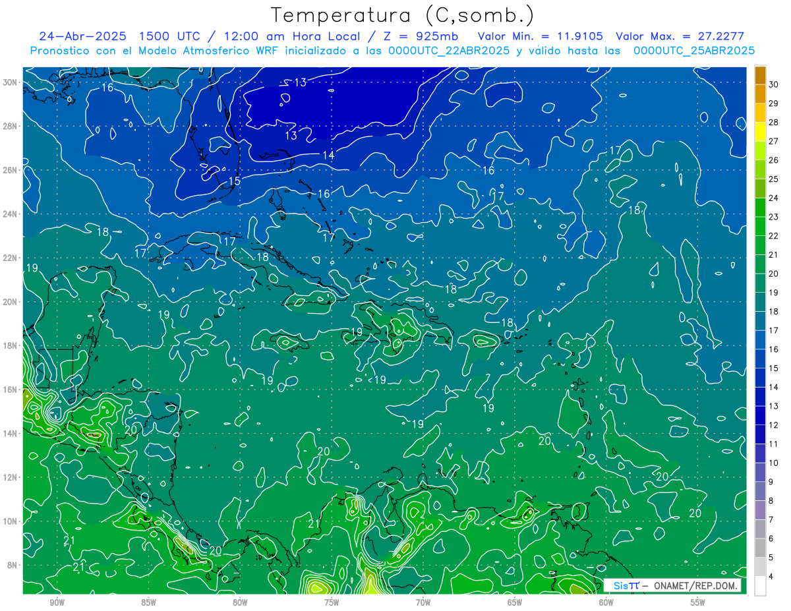The image size is (791, 611).
Task: Click the color scale value "11"
Action: pyautogui.click(x=774, y=444)
